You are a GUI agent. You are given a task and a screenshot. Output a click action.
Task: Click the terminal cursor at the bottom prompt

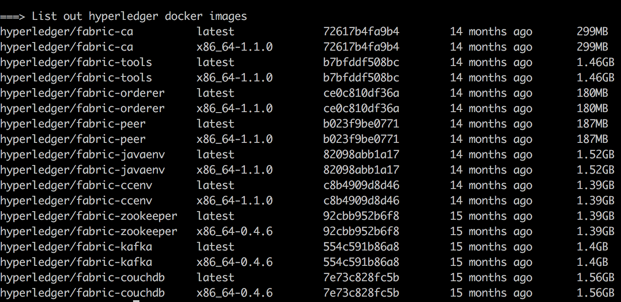click(x=136, y=301)
